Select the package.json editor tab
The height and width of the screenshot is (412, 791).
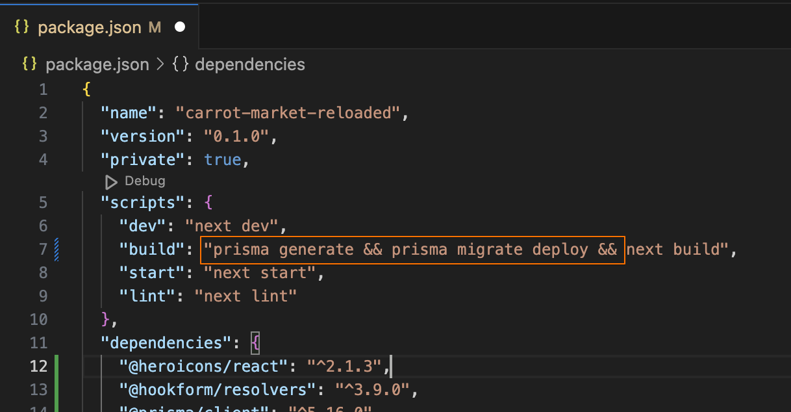99,27
